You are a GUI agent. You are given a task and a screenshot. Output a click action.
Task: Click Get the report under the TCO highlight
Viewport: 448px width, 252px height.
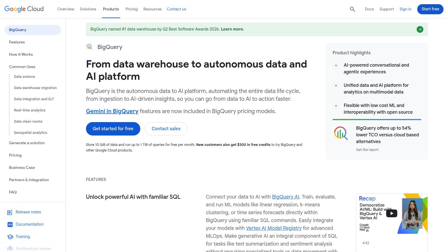(x=367, y=150)
